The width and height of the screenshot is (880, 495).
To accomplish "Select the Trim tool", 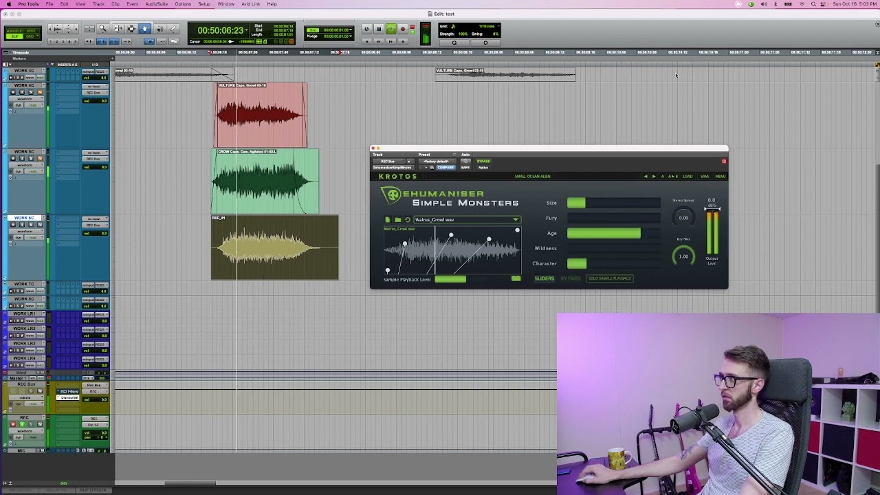I will click(x=117, y=28).
